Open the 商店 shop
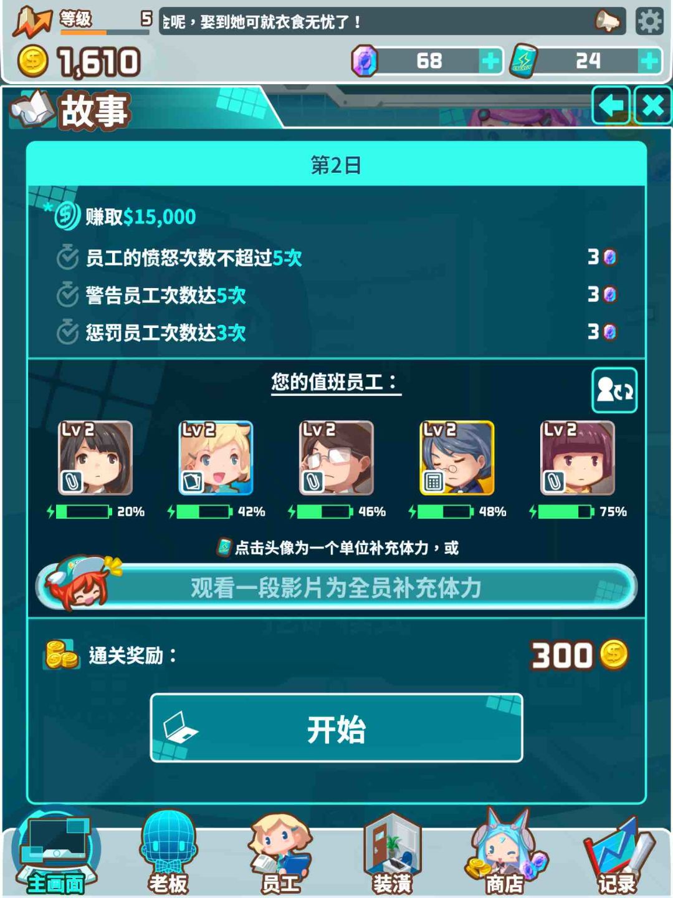The image size is (673, 898). click(x=505, y=852)
